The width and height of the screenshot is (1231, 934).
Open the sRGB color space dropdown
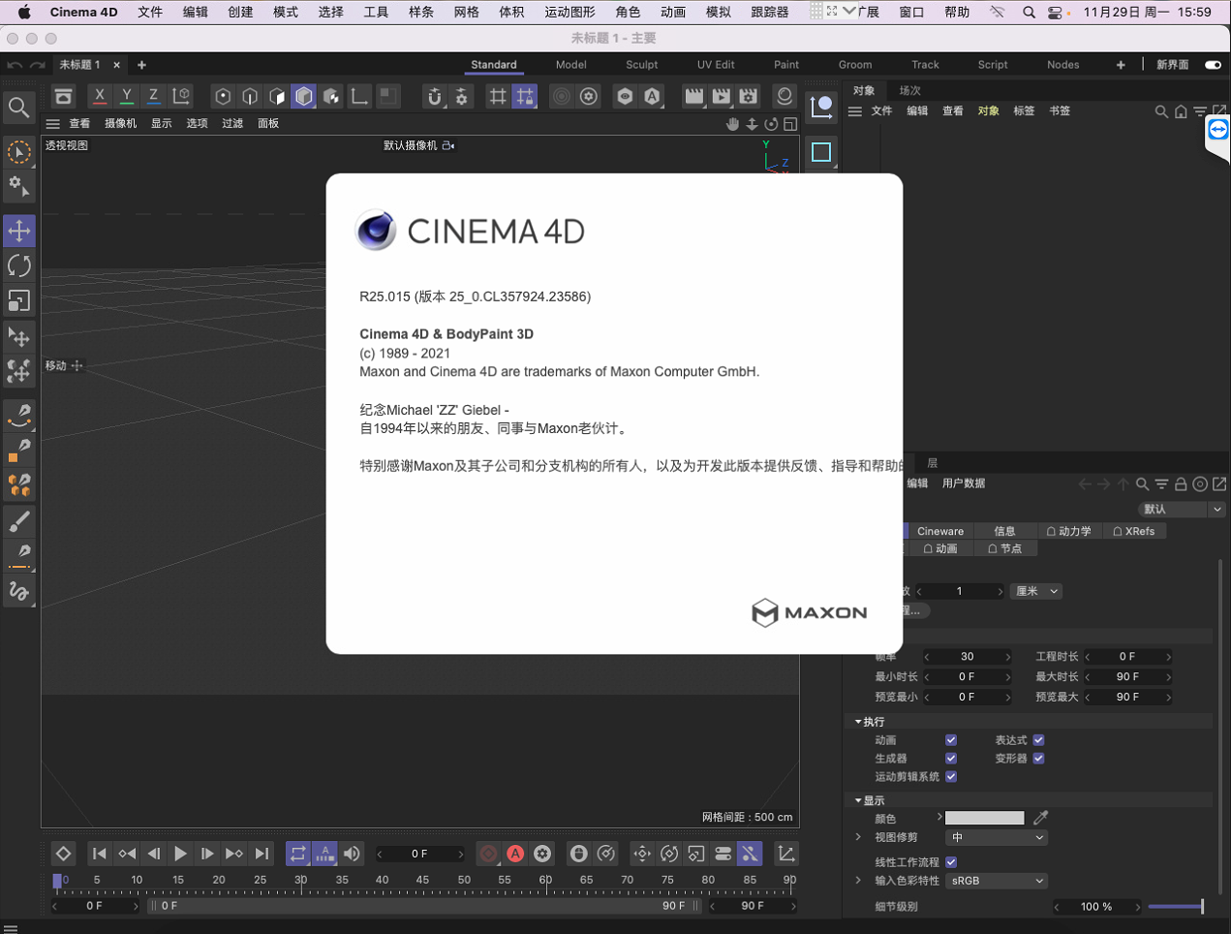click(997, 881)
